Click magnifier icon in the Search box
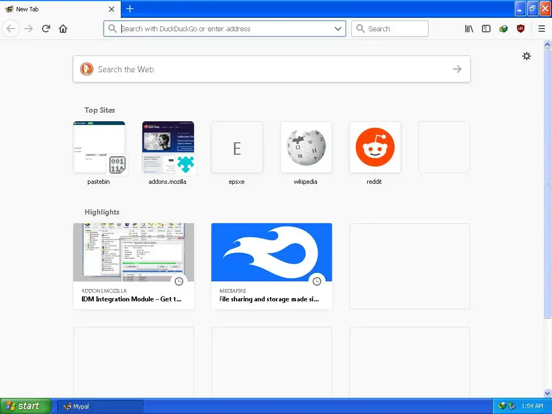The image size is (552, 414). (360, 29)
